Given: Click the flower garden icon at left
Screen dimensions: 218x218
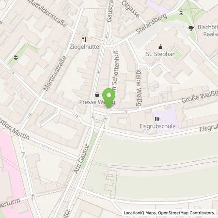Looking at the screenshot, I should [x=16, y=57].
